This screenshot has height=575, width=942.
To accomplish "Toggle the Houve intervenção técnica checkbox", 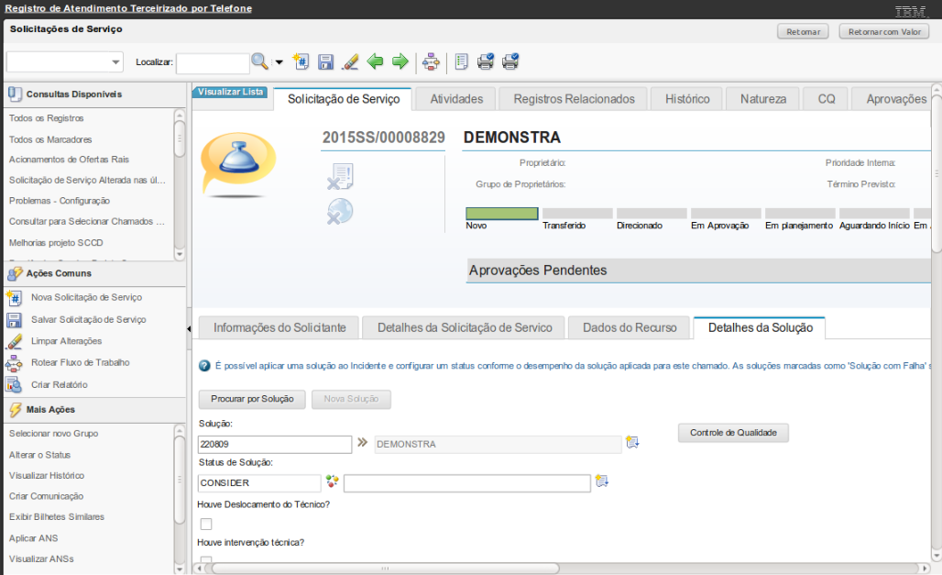I will 206,560.
